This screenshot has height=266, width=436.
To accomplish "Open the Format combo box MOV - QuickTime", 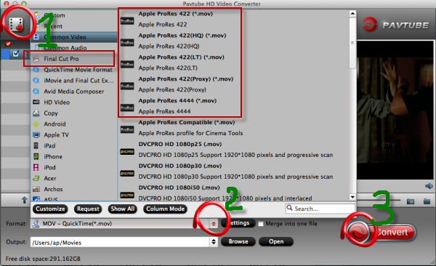I will [x=124, y=223].
